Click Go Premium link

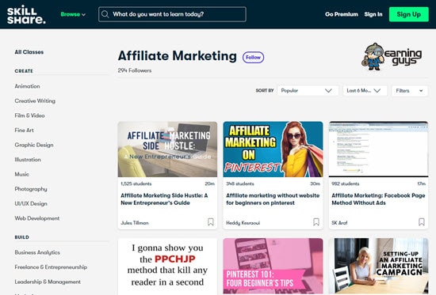pos(342,14)
